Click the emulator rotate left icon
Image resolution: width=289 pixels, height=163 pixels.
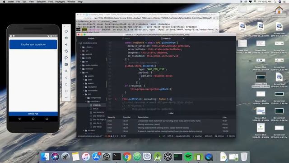(66, 51)
